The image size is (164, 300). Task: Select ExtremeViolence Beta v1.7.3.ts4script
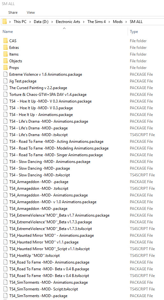(50, 229)
